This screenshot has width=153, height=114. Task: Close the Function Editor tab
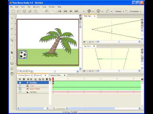[x=65, y=75]
